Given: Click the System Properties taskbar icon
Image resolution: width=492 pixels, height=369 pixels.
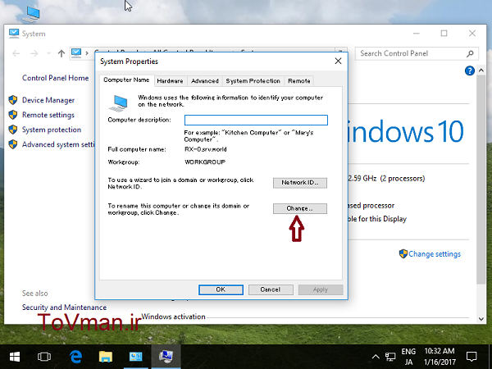Looking at the screenshot, I should pyautogui.click(x=166, y=357).
